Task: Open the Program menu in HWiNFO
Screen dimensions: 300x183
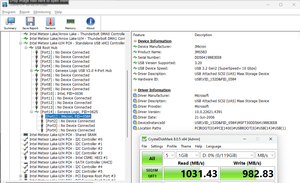Action: [x=9, y=12]
